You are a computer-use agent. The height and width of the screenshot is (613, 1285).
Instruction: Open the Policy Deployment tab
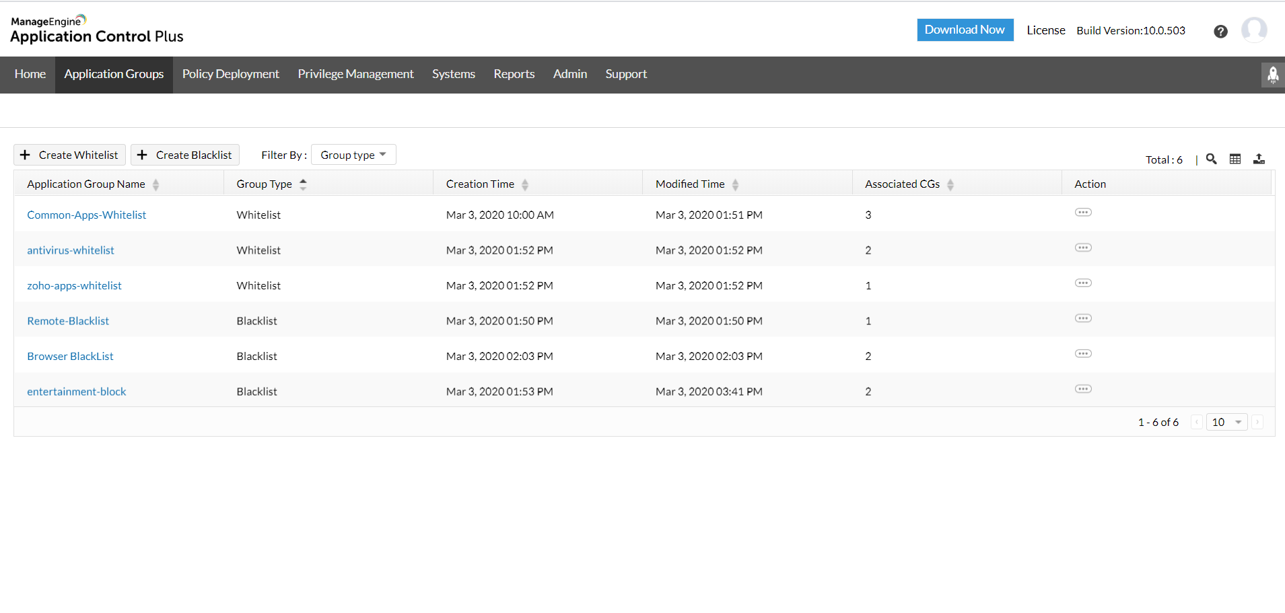(x=230, y=74)
